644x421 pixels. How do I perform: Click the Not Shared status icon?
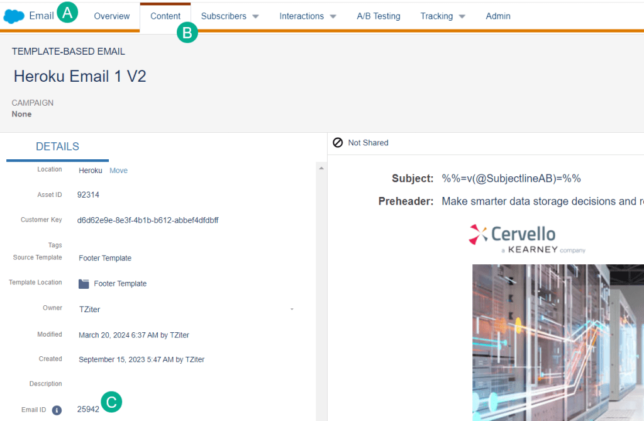pos(338,143)
